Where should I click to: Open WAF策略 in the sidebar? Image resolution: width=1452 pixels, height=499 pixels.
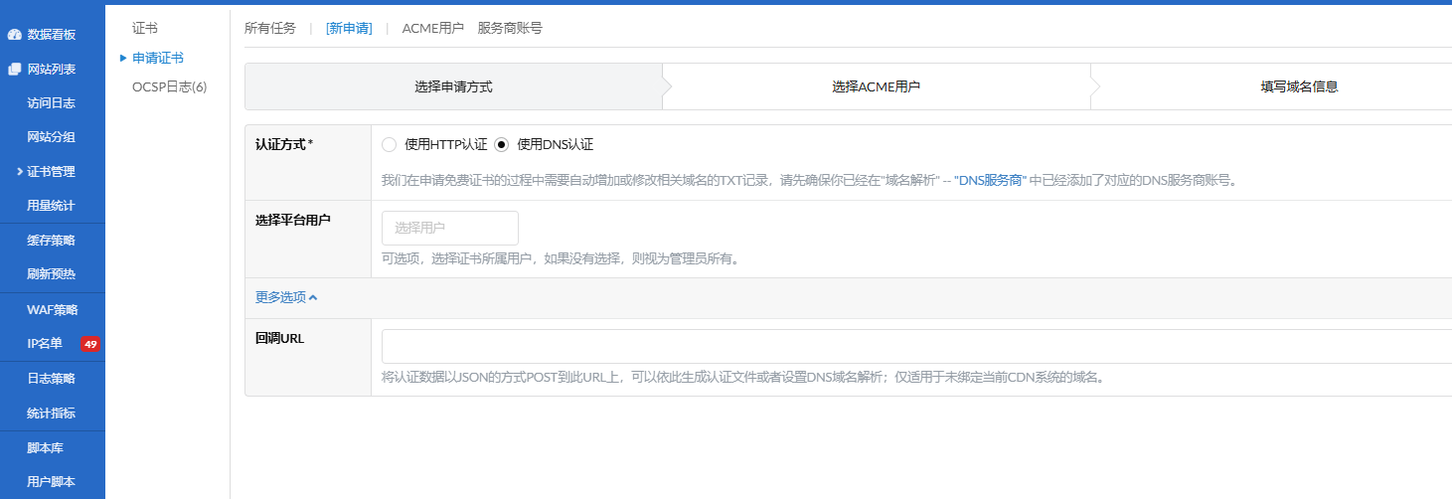(x=51, y=310)
